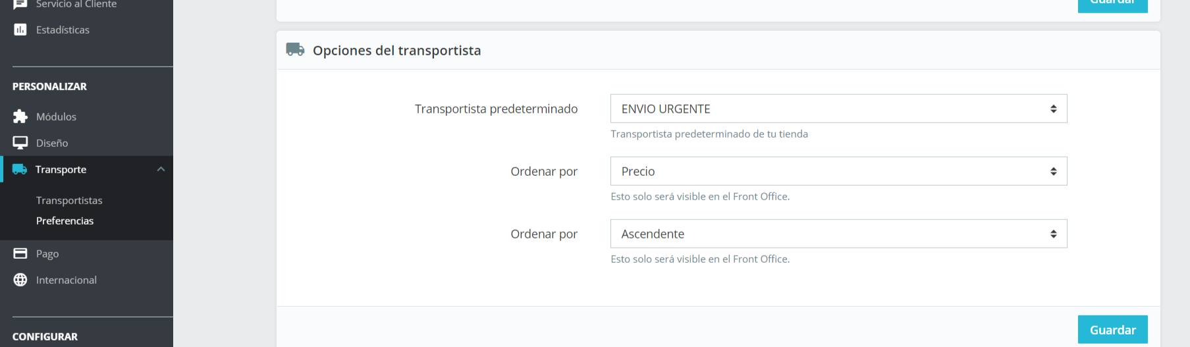The image size is (1190, 347).
Task: Click the Internacional globe icon
Action: point(20,280)
